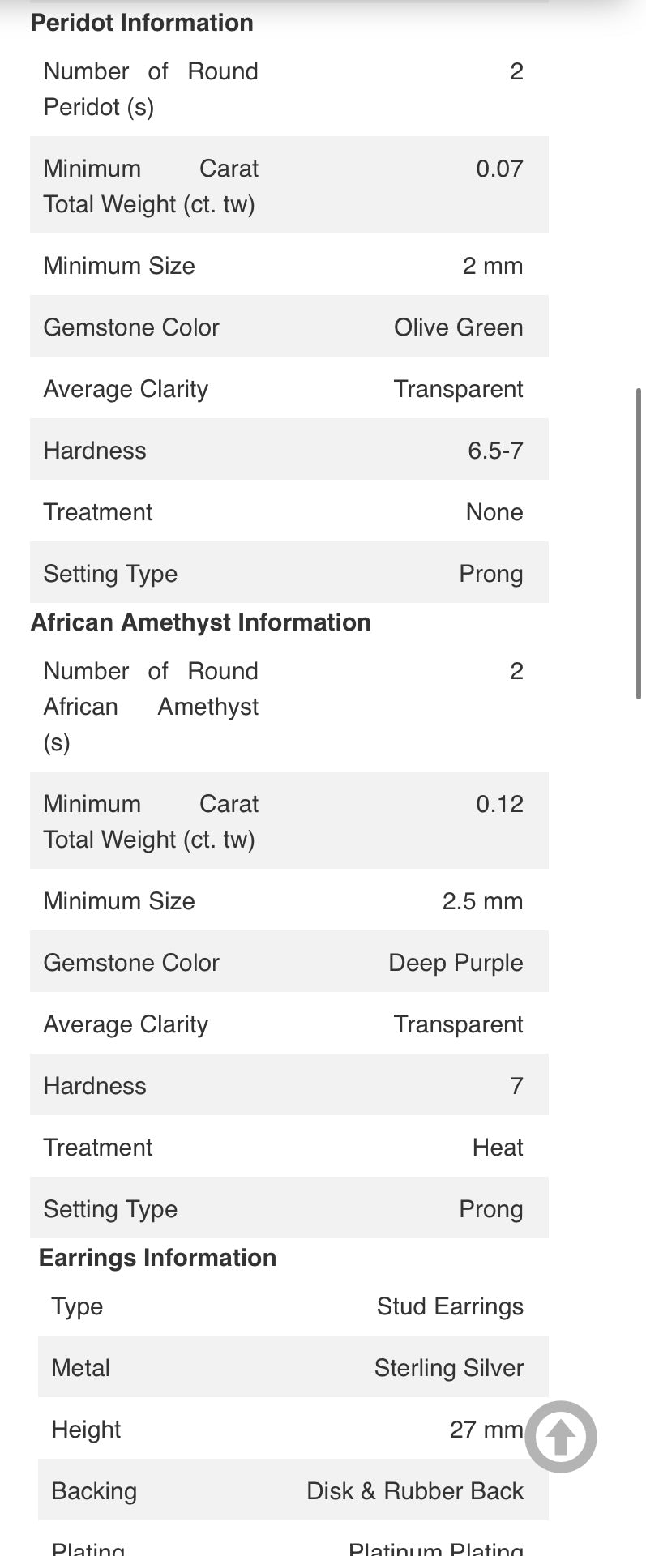Select the Peridot Information heading

[142, 23]
